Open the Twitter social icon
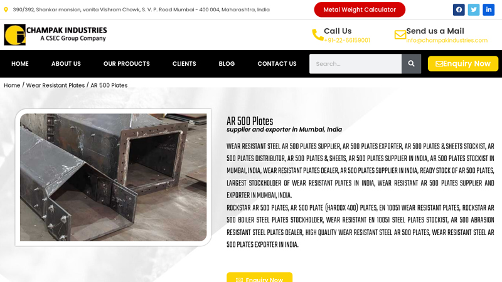The image size is (502, 282). 474,9
